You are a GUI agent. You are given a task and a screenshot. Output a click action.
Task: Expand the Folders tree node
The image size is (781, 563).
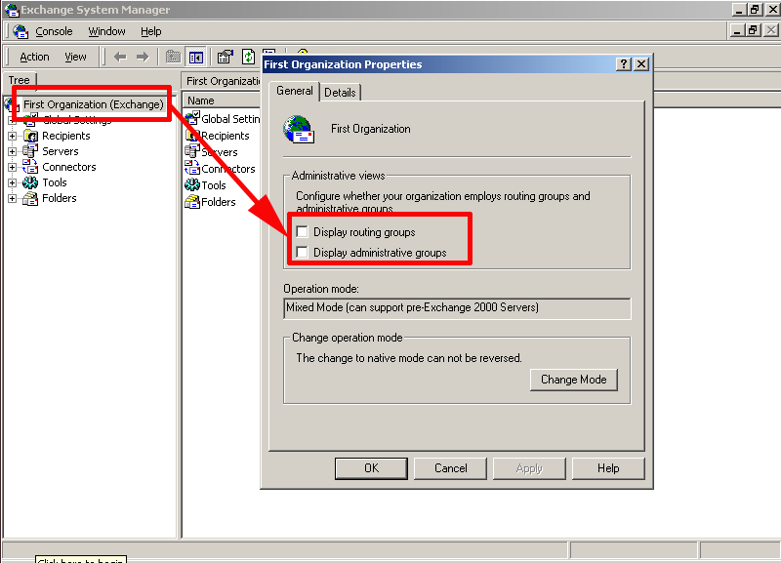(x=12, y=199)
